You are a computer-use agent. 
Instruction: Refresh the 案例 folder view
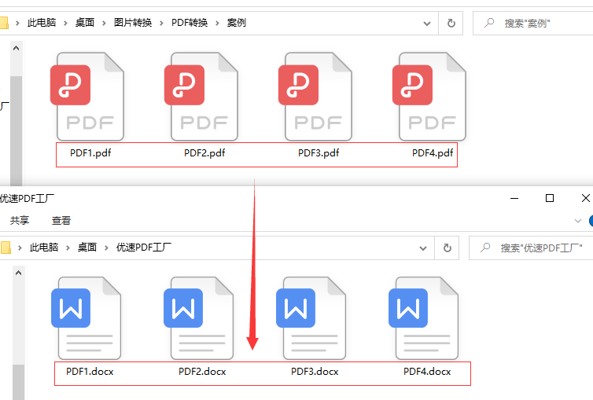click(x=451, y=24)
